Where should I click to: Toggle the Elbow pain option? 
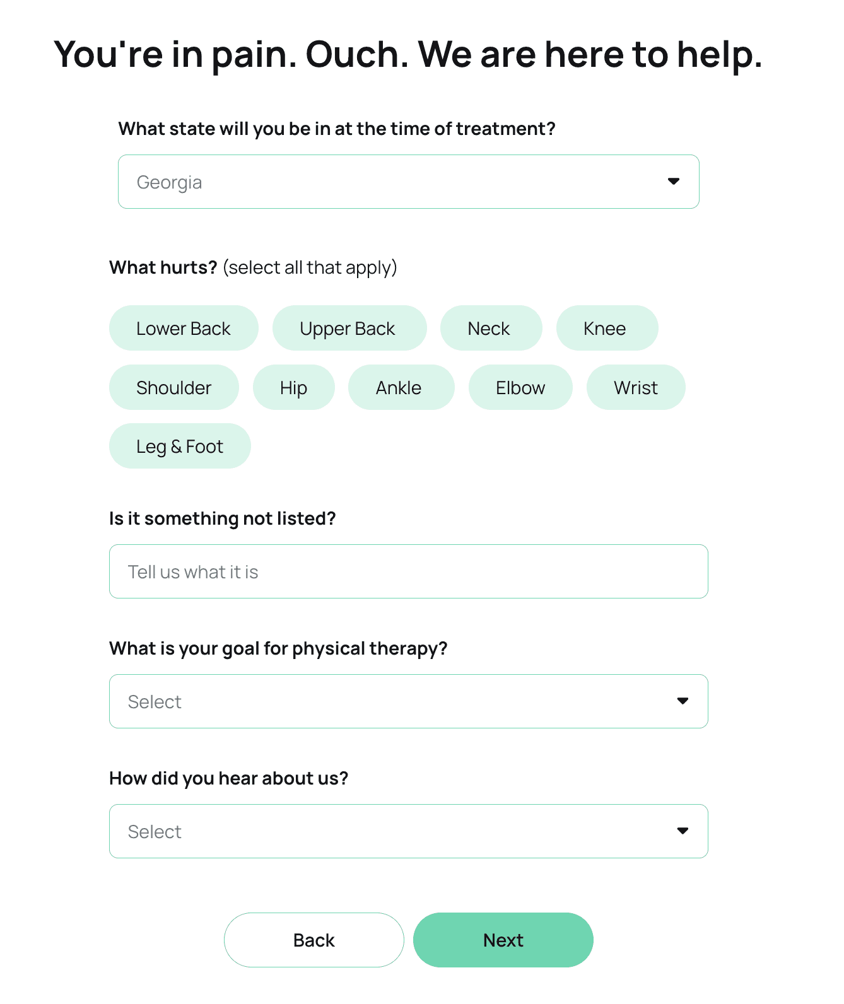point(520,387)
